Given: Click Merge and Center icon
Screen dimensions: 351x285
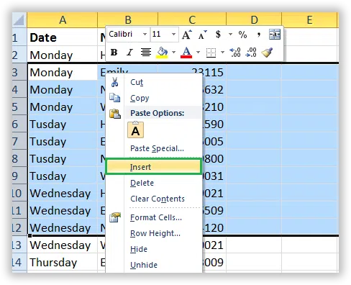Looking at the screenshot, I should [274, 34].
